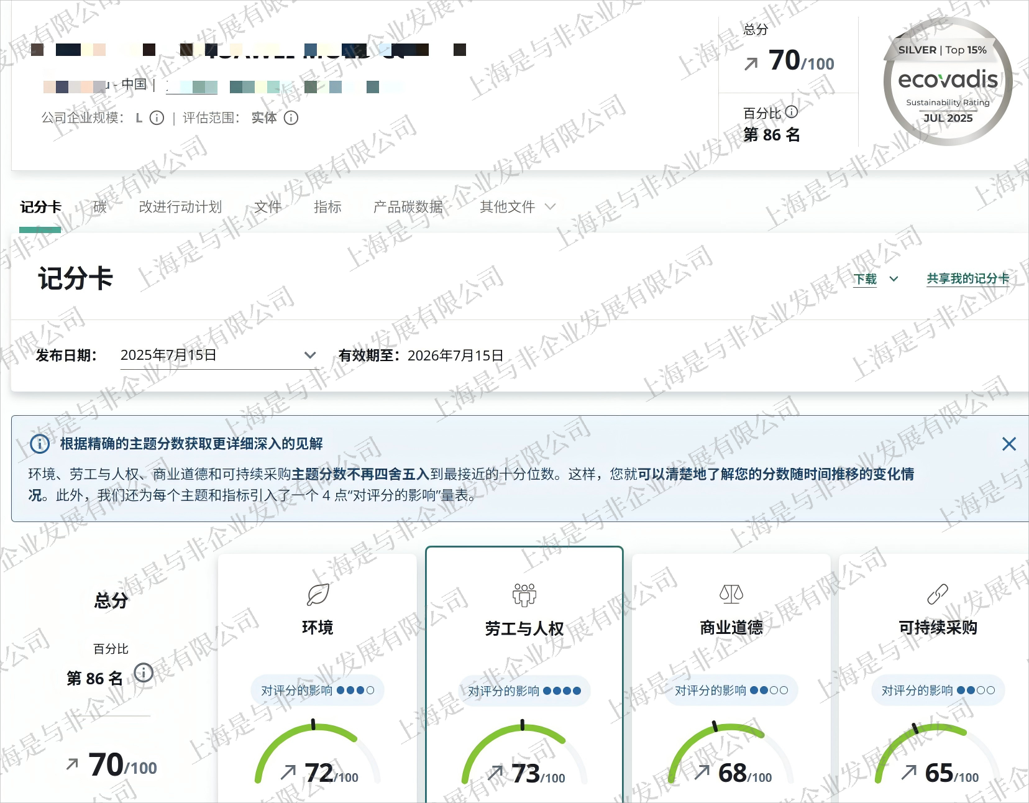Click info icon next to 评估范围 实体
Image resolution: width=1029 pixels, height=803 pixels.
tap(291, 118)
